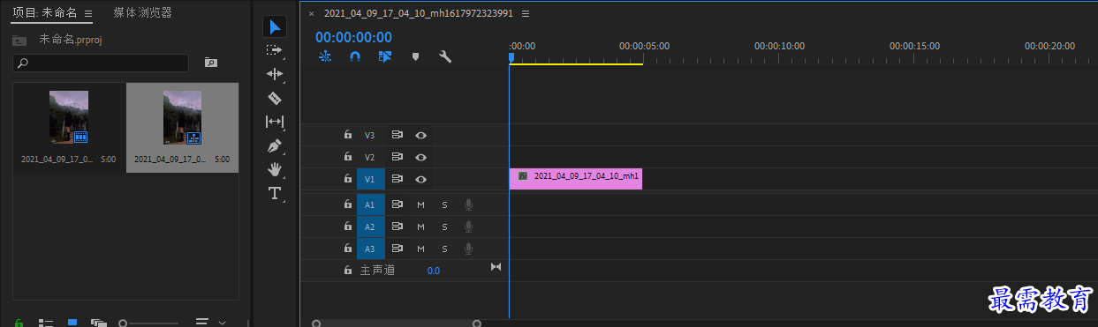This screenshot has width=1098, height=327.
Task: Select the Hand tool
Action: (275, 169)
